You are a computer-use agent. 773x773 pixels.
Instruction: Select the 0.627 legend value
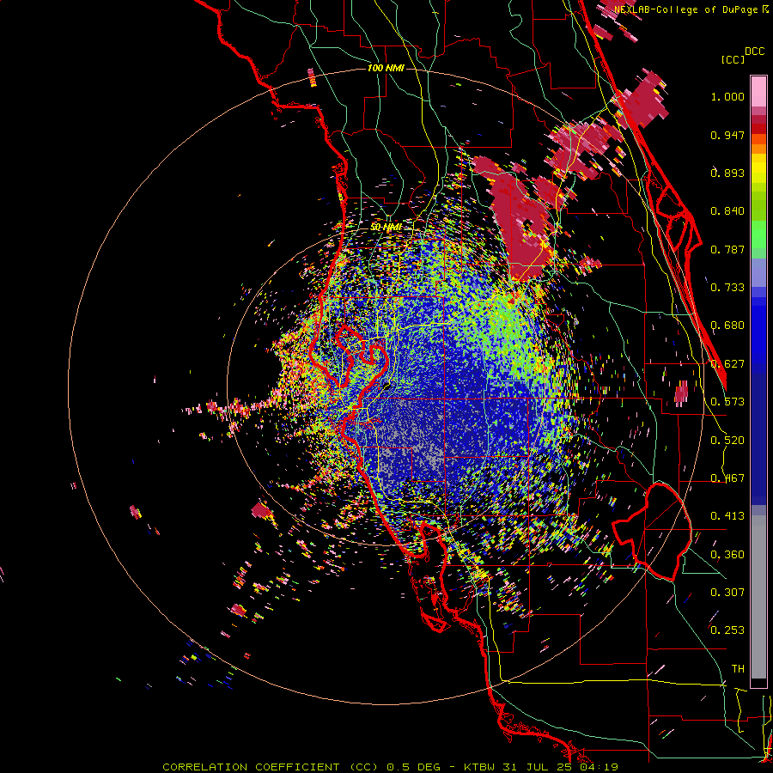point(727,364)
